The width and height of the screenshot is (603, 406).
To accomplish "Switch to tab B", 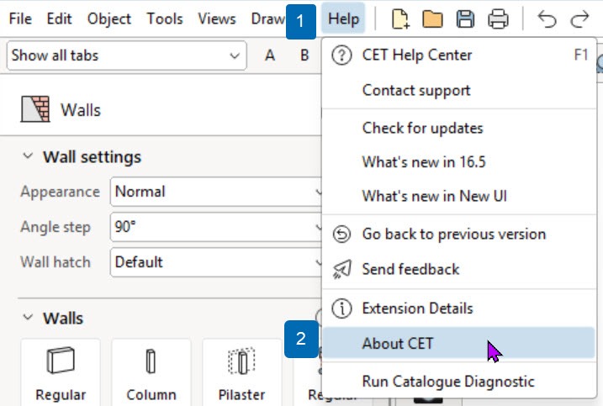I will click(x=304, y=55).
